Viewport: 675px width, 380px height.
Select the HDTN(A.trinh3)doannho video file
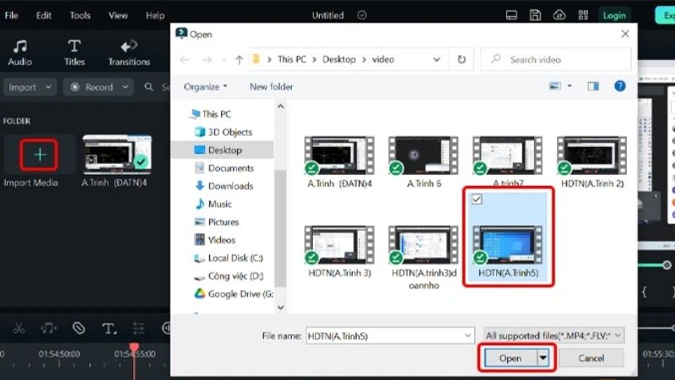click(424, 258)
